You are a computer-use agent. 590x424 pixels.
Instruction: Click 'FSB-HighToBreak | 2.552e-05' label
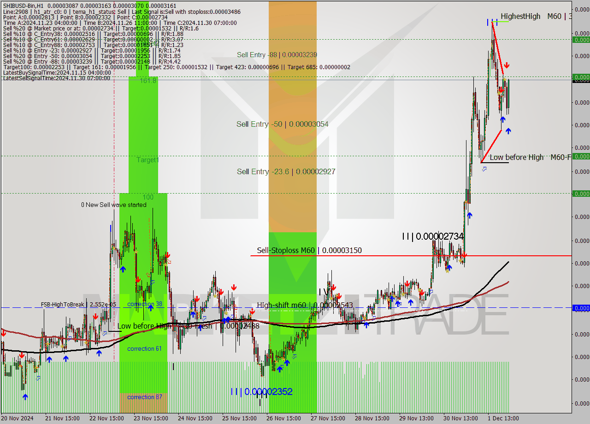tap(78, 304)
